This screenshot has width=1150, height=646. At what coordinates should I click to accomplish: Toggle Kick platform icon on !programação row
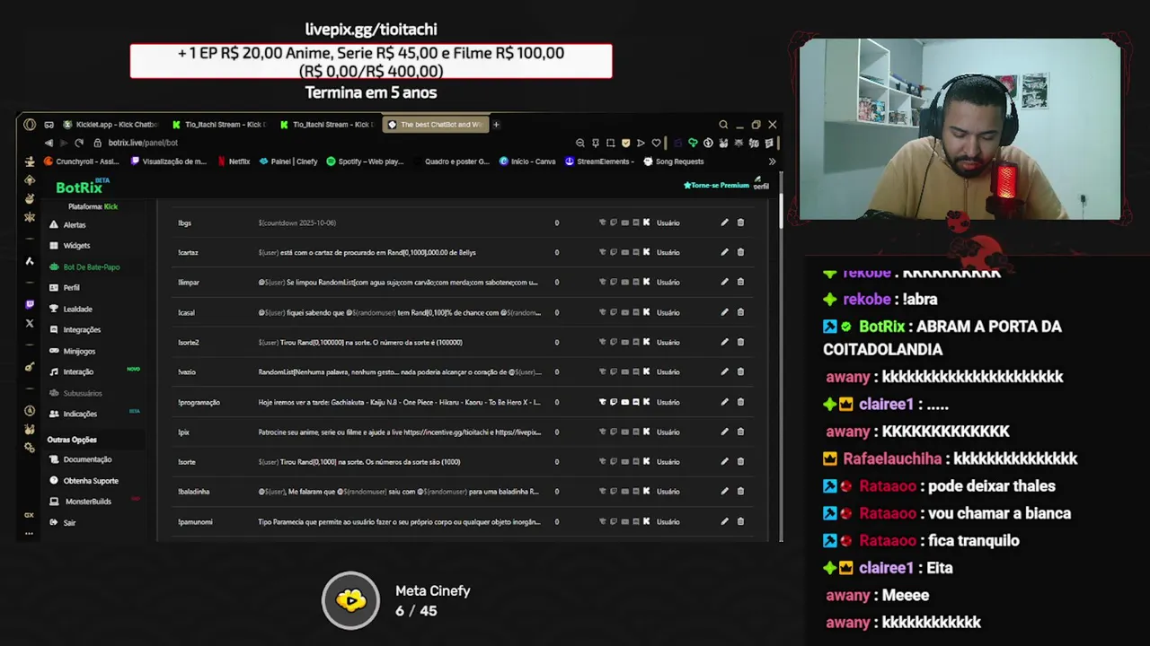[646, 402]
